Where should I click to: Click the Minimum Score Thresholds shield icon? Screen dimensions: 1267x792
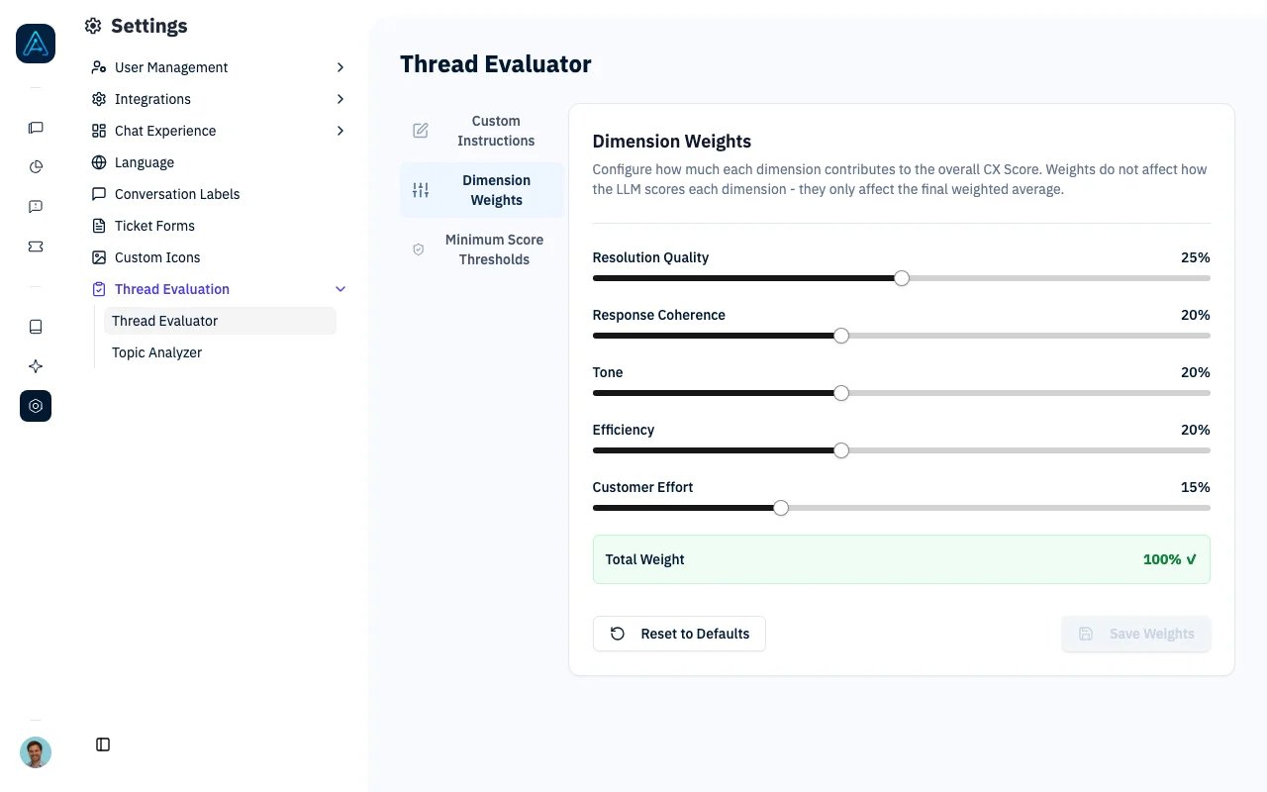tap(418, 249)
